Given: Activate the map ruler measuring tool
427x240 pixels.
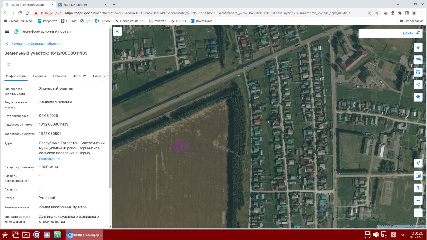Looking at the screenshot, I should click(x=418, y=60).
